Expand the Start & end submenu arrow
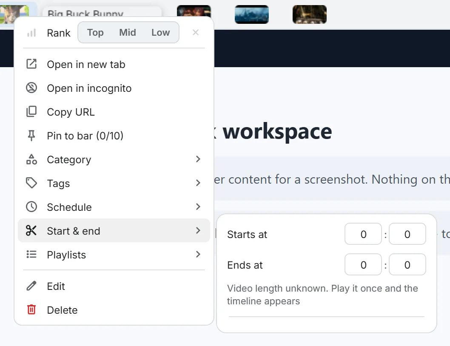Viewport: 450px width, 346px height. pos(198,231)
